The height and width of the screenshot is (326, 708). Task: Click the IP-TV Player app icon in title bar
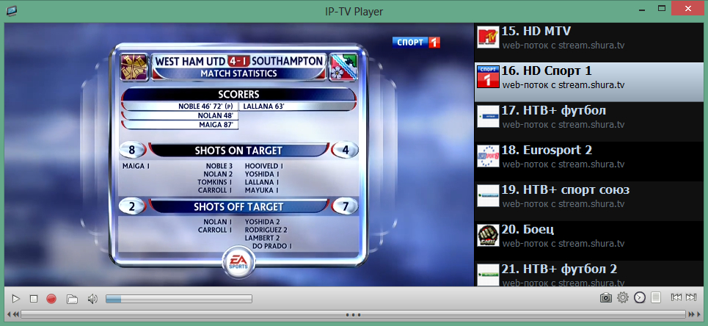pos(12,10)
